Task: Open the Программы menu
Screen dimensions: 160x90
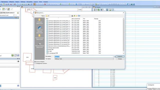Action: pos(4,2)
